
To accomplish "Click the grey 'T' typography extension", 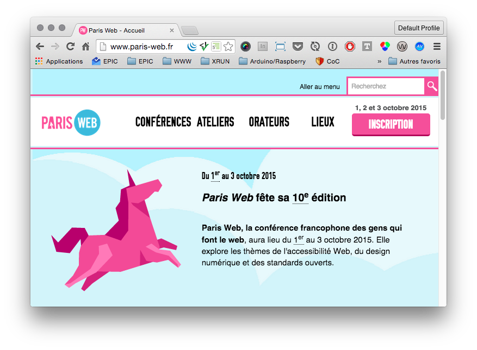I will (x=367, y=47).
